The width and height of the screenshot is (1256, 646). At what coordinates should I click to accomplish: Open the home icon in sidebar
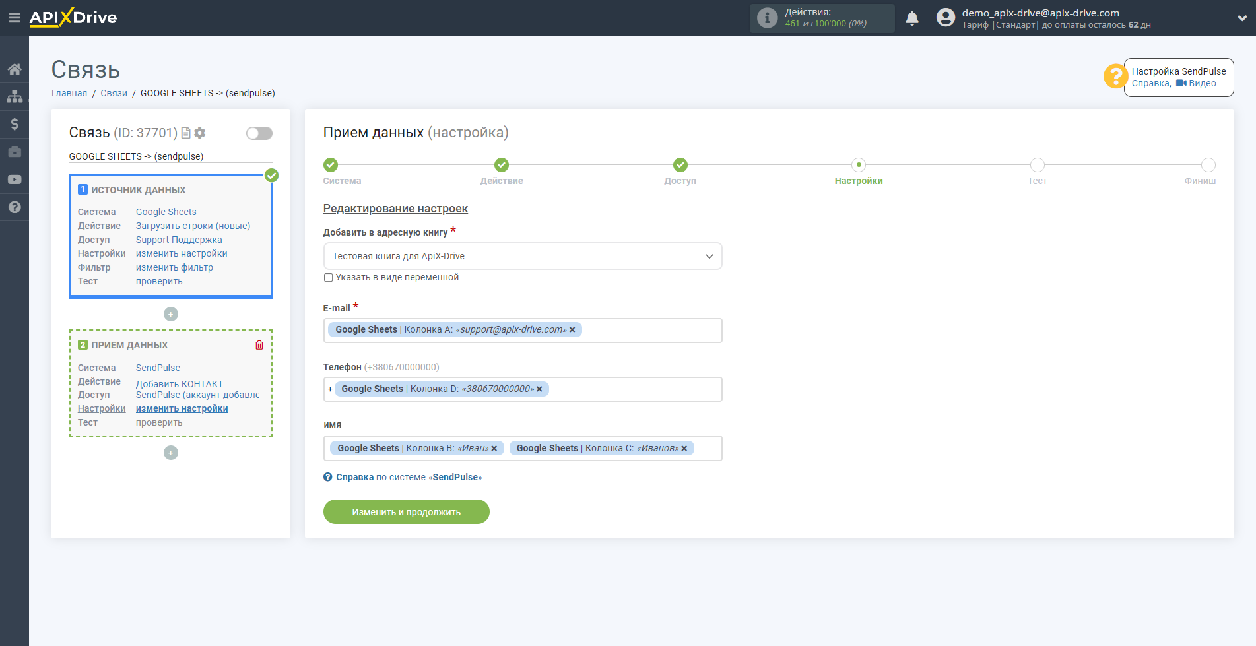pos(15,69)
